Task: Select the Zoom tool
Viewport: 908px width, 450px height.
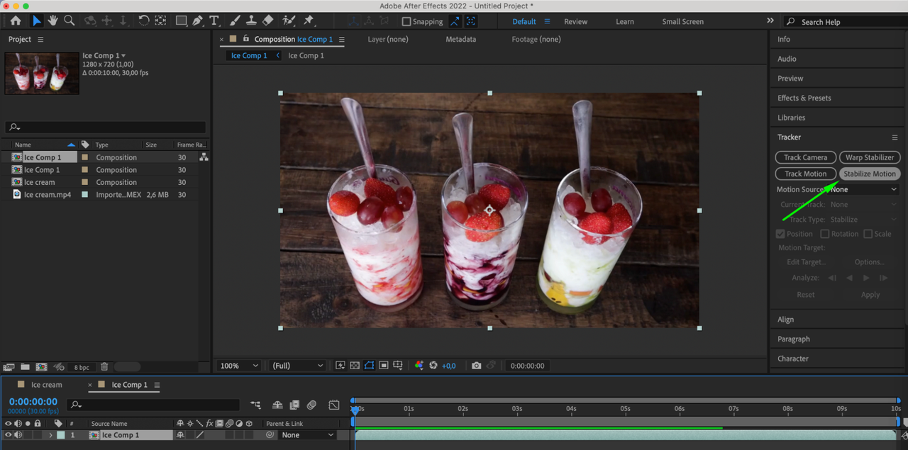Action: coord(69,21)
